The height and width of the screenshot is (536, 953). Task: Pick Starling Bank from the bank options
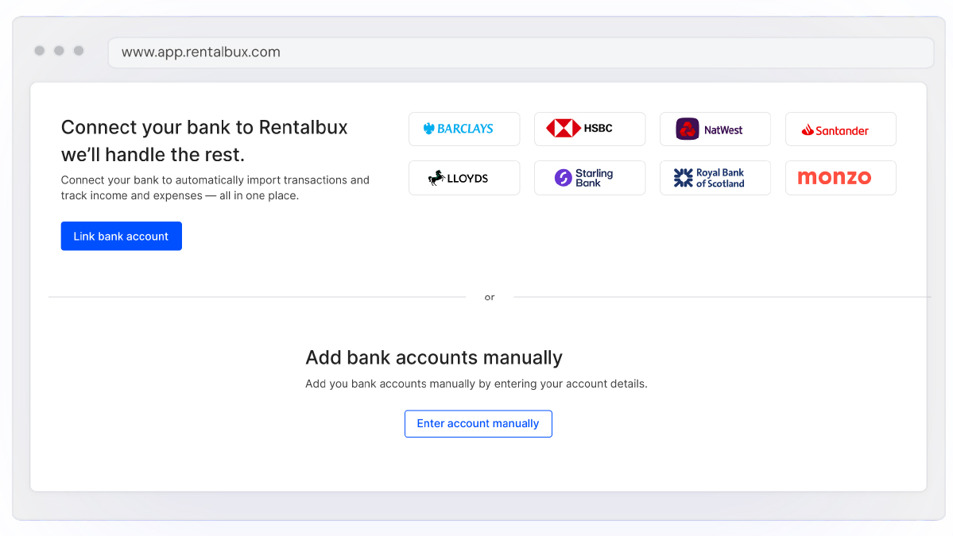590,178
